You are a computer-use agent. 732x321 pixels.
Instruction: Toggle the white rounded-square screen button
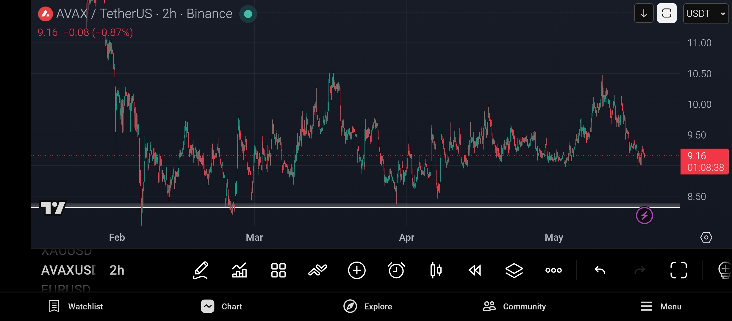(667, 13)
